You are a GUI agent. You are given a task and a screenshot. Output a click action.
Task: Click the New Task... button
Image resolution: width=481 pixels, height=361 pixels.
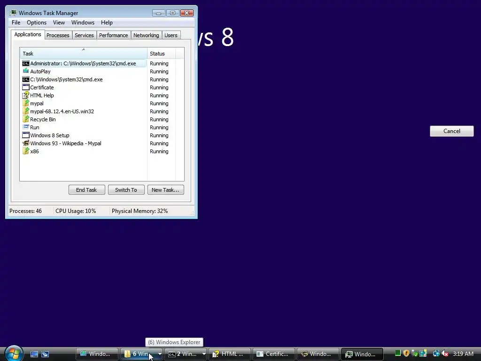pyautogui.click(x=166, y=190)
